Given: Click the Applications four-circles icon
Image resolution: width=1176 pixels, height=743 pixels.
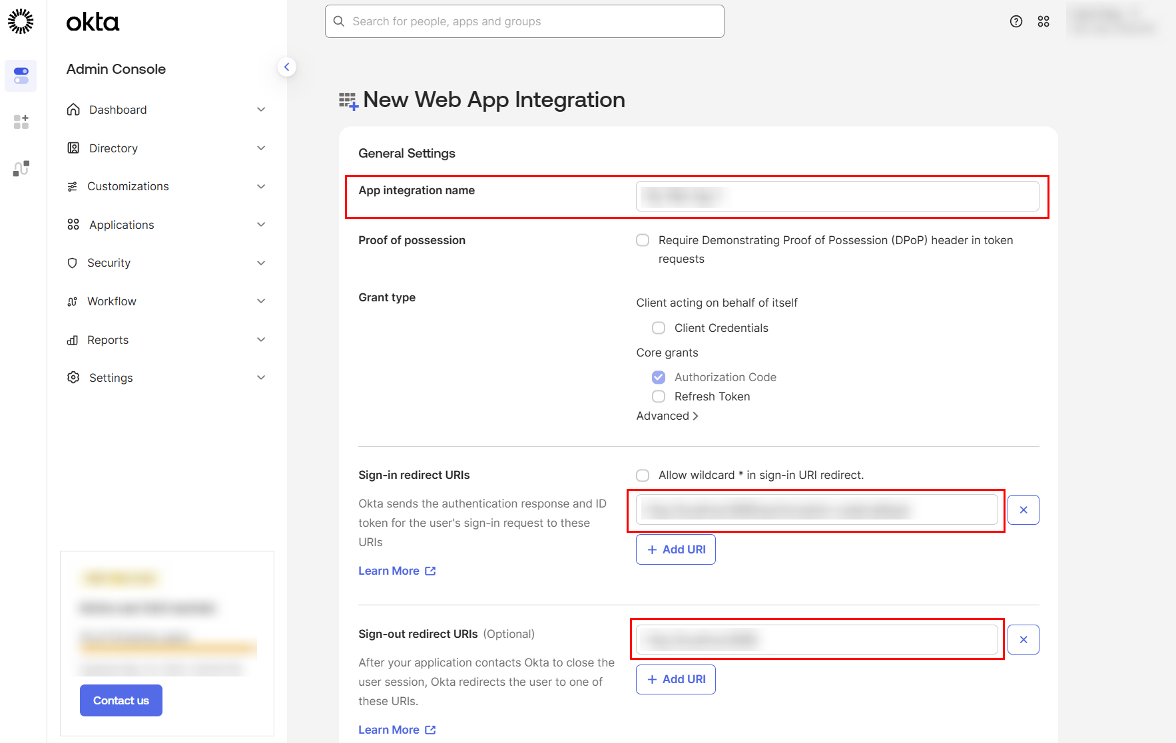Looking at the screenshot, I should coord(73,224).
